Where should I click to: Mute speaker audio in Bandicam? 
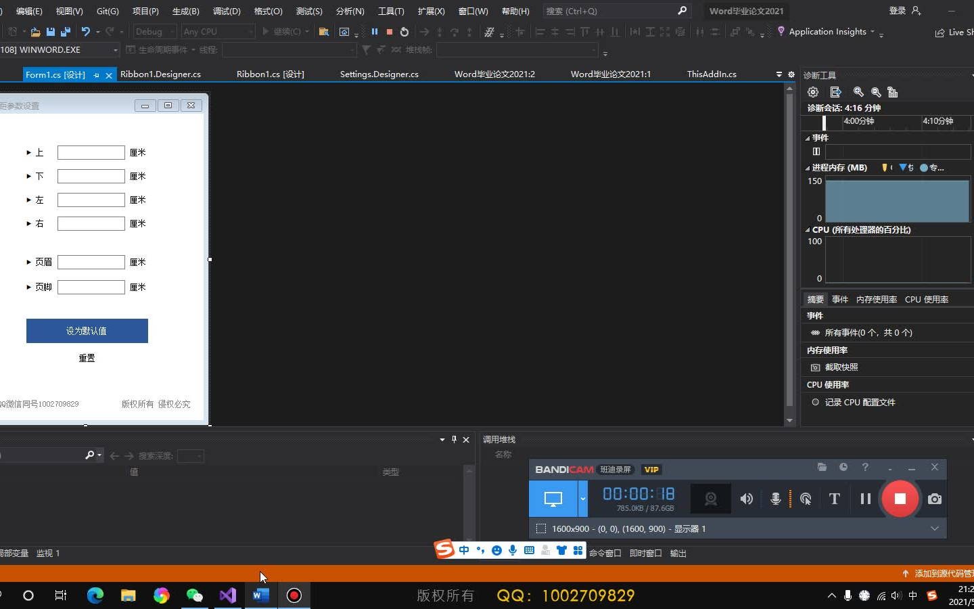point(747,499)
